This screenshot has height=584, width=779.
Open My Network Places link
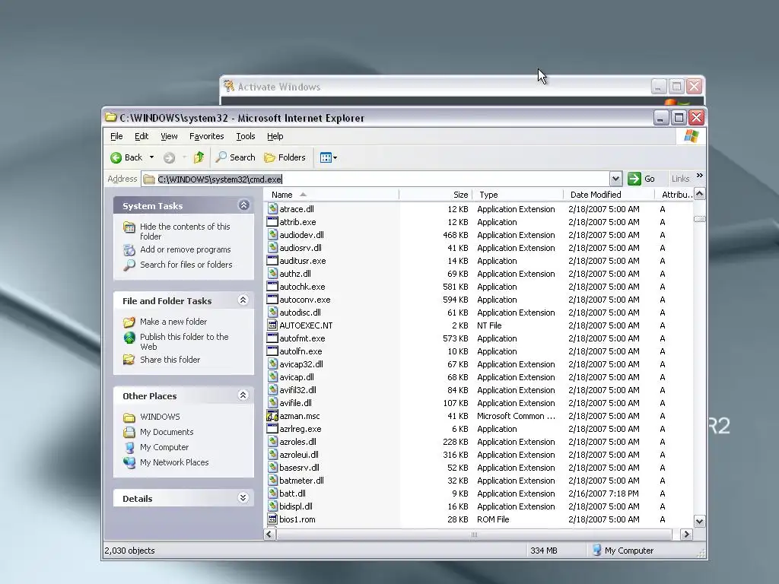coord(174,462)
